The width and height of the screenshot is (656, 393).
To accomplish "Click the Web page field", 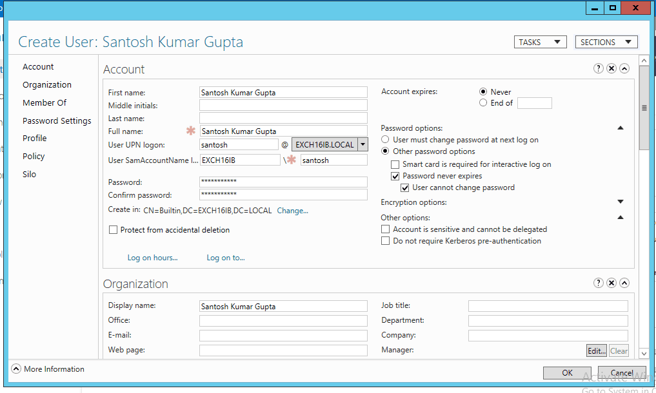I will pos(283,350).
